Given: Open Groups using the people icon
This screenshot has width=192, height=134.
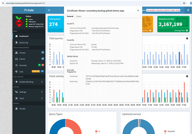Looking at the screenshot, I should [x=16, y=53].
